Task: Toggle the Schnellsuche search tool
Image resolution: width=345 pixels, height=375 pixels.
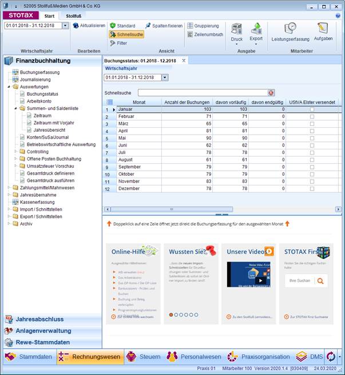Action: [126, 34]
